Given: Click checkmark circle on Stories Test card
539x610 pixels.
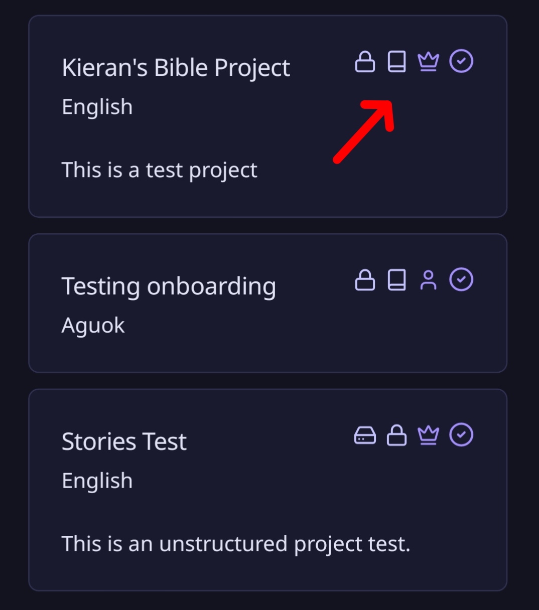Looking at the screenshot, I should point(461,434).
